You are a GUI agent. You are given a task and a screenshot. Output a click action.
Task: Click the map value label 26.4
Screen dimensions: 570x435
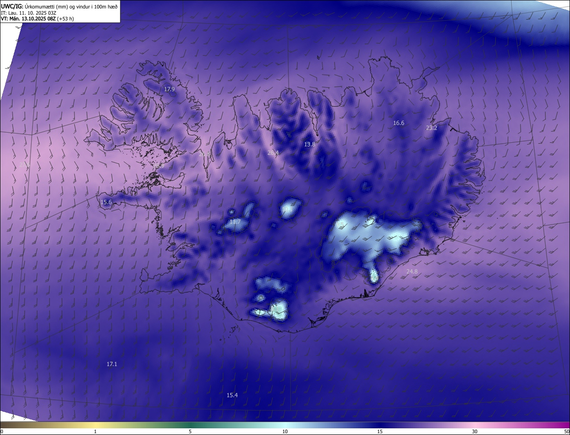(x=273, y=153)
